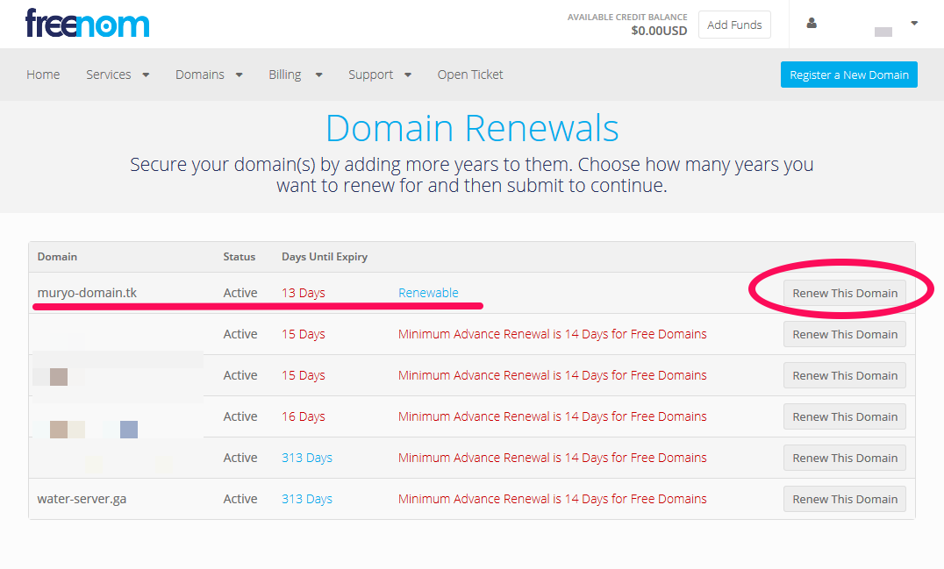Open the Services menu

coord(117,75)
